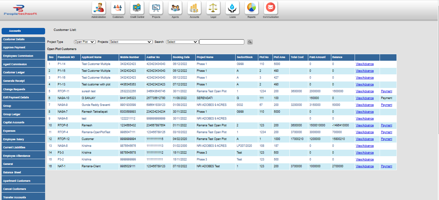Select Approve Payment in sidebar

tap(23, 48)
